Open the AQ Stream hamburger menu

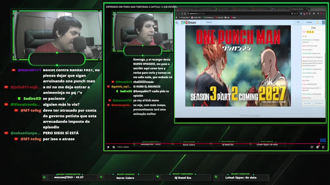point(177,23)
